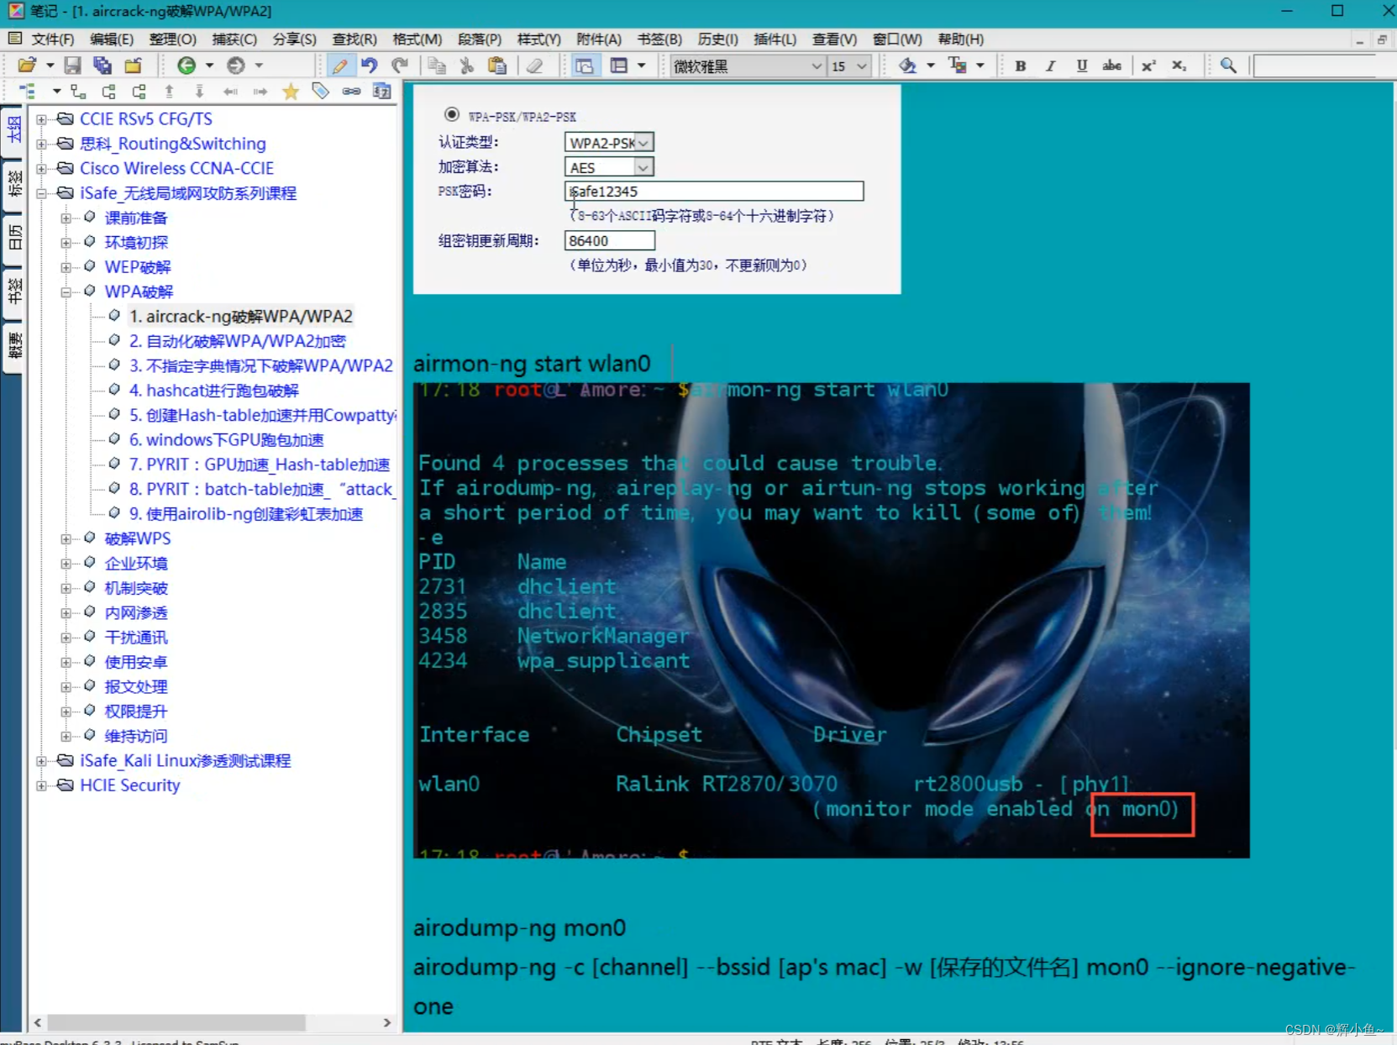Click the airmon-ng terminal screenshot image
The height and width of the screenshot is (1045, 1397).
[x=831, y=620]
